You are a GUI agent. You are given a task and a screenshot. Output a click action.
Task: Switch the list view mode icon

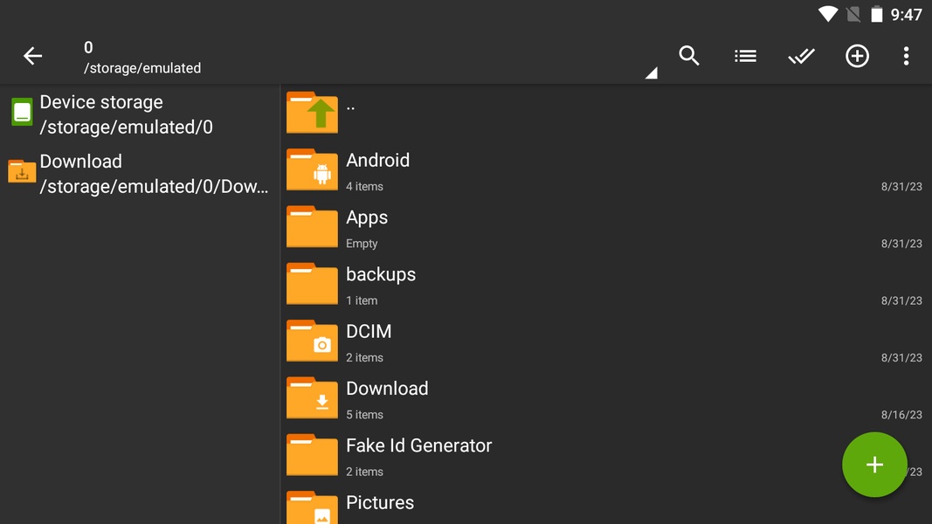click(x=745, y=56)
